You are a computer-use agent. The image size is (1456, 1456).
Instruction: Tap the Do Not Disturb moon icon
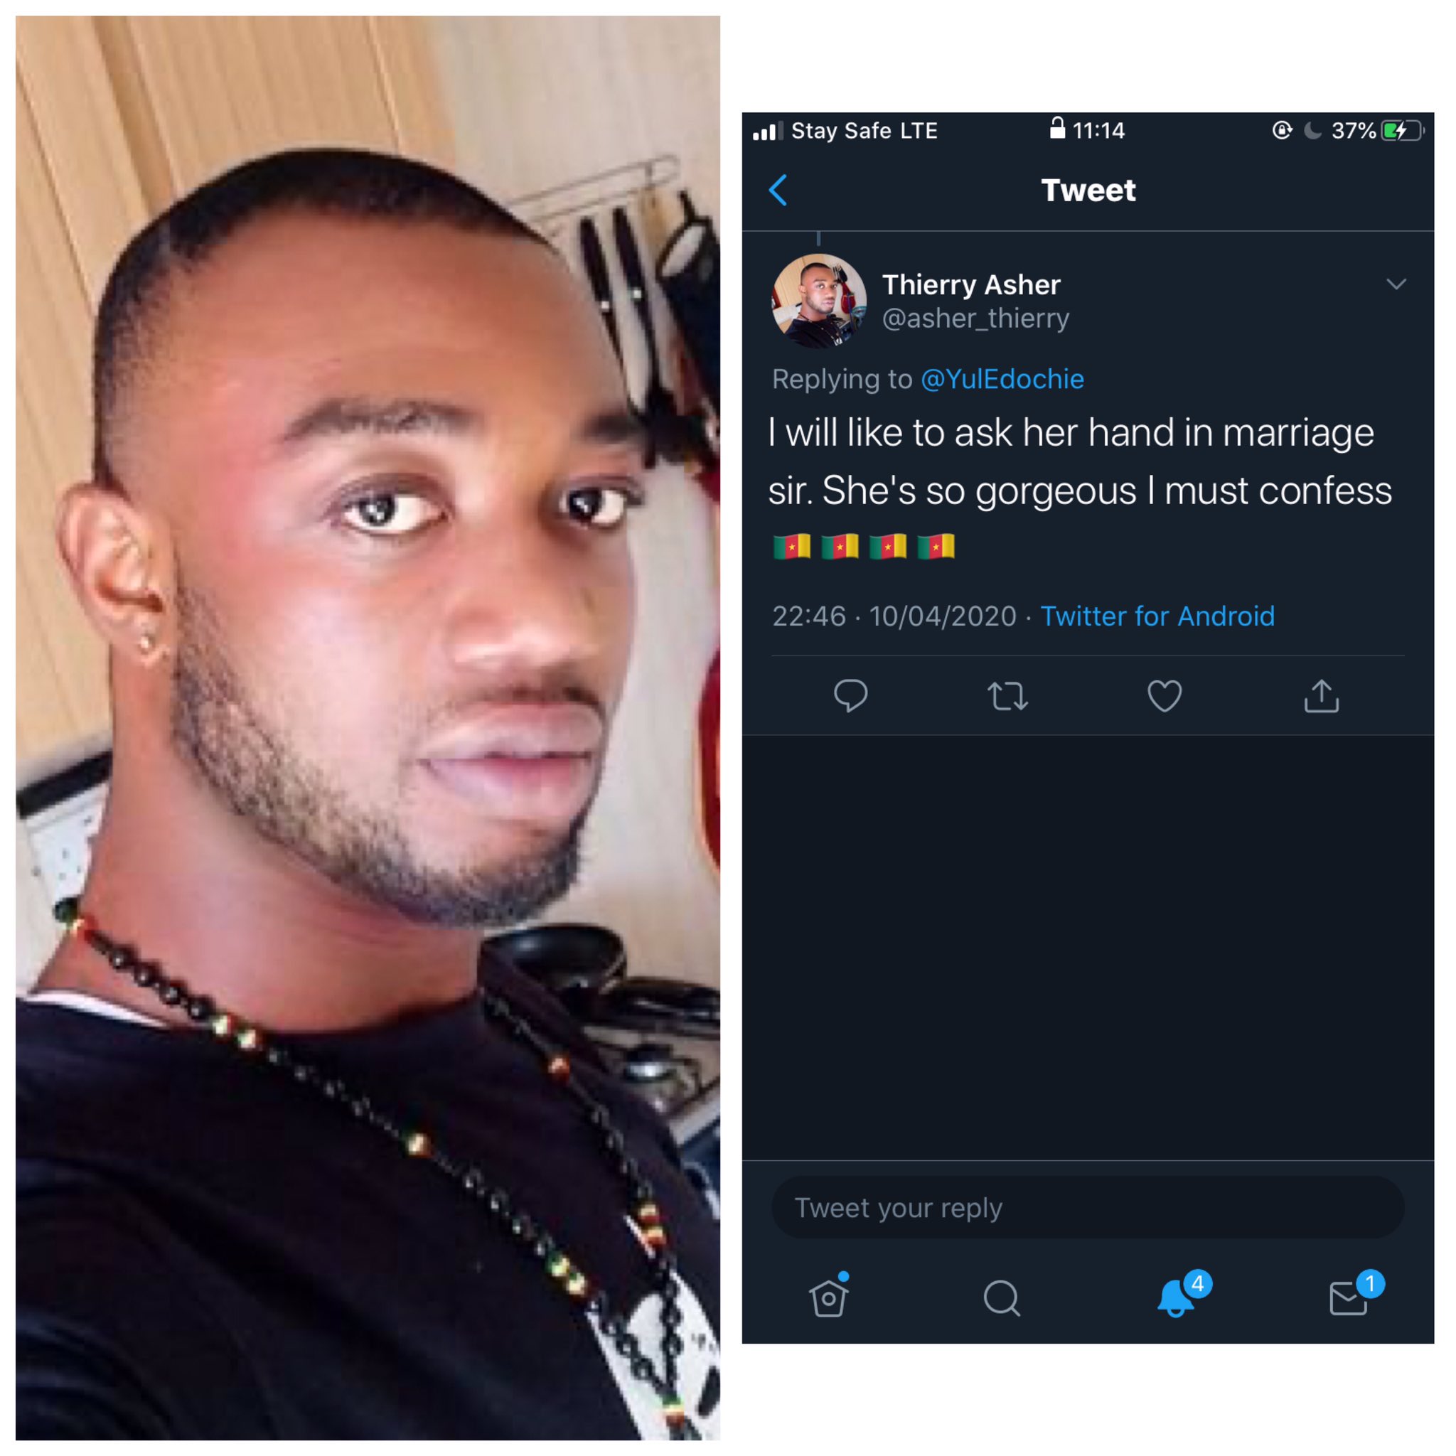tap(1312, 130)
